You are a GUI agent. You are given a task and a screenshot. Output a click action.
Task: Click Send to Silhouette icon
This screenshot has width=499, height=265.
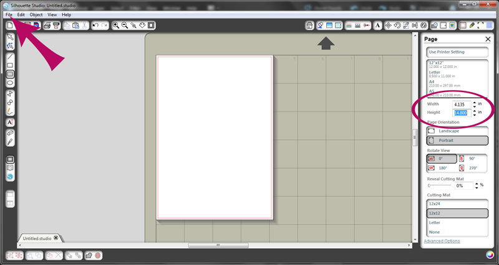(x=56, y=26)
